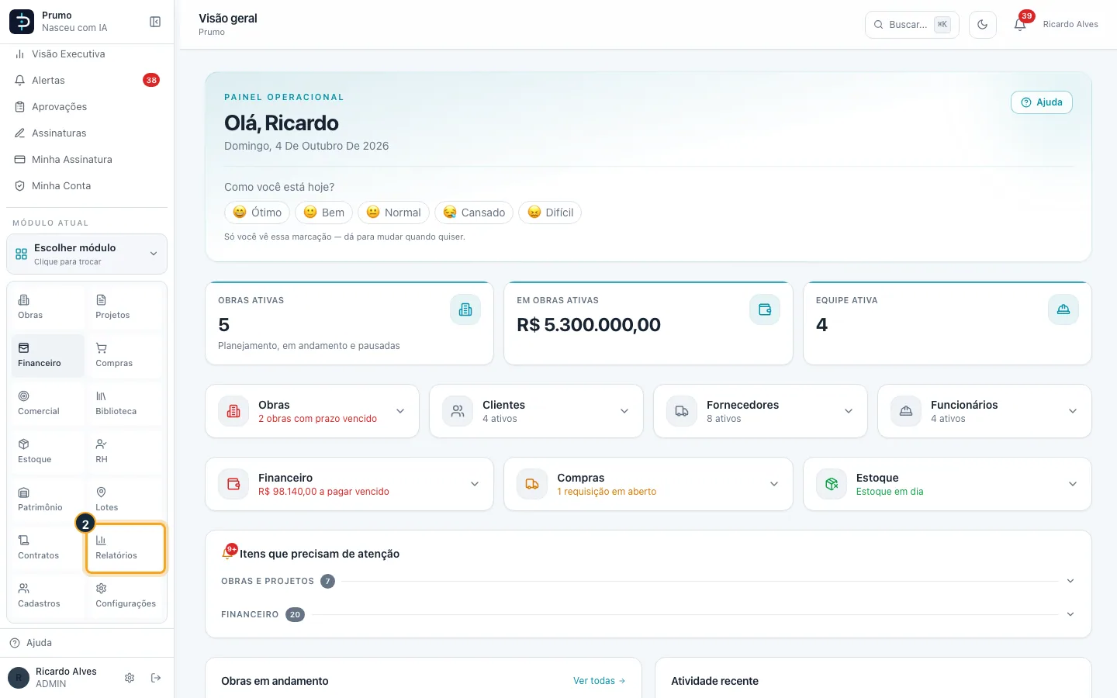Open the Comercial module tile

click(47, 403)
